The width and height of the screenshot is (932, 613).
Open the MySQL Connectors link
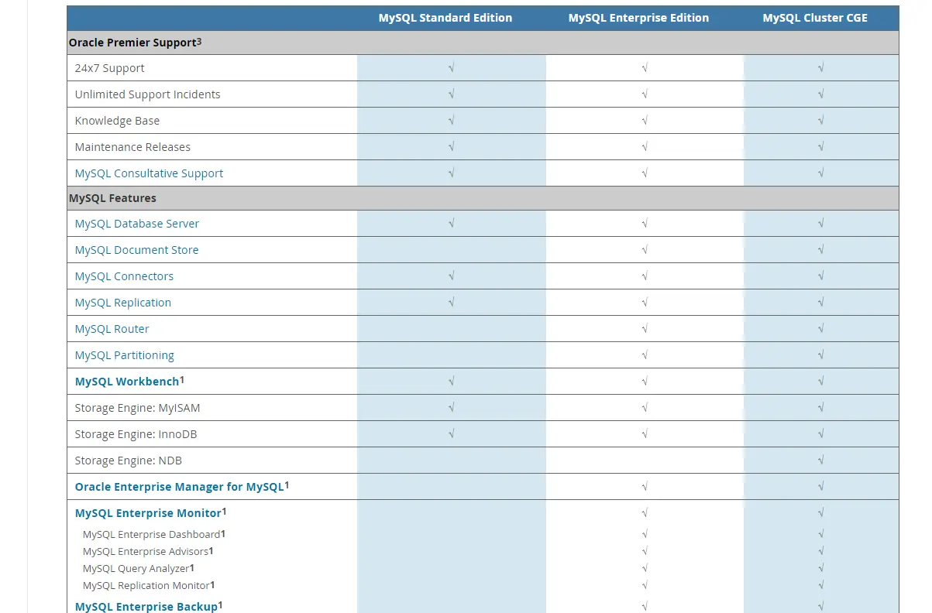click(124, 276)
